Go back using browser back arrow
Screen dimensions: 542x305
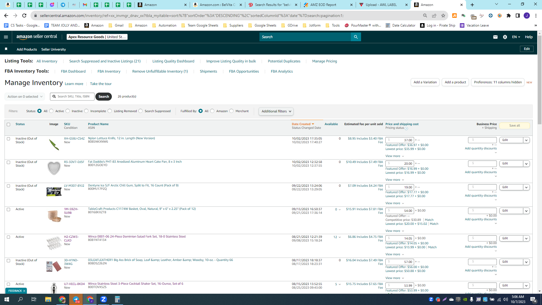(x=6, y=16)
